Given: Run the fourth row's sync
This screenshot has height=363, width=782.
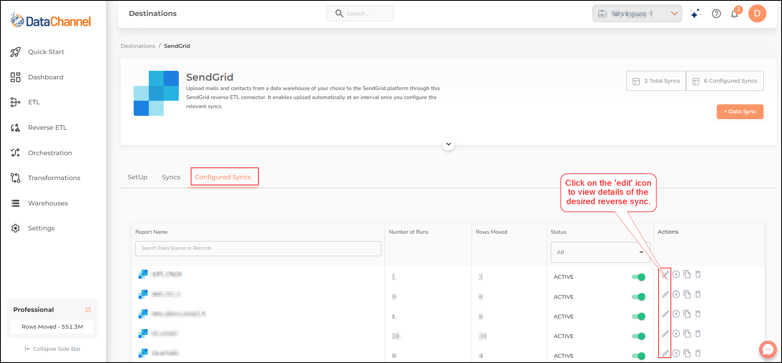Looking at the screenshot, I should click(x=676, y=334).
